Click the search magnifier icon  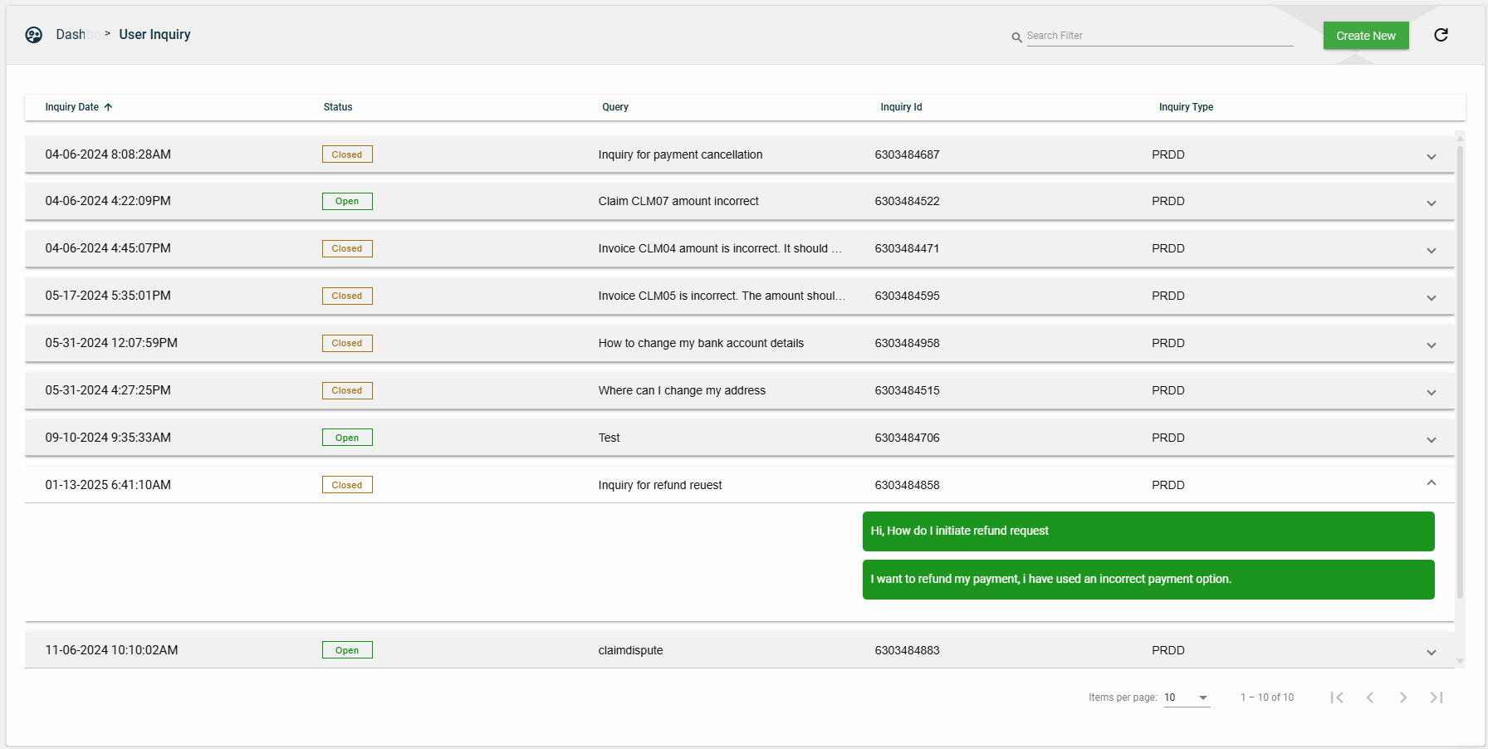pyautogui.click(x=1016, y=37)
